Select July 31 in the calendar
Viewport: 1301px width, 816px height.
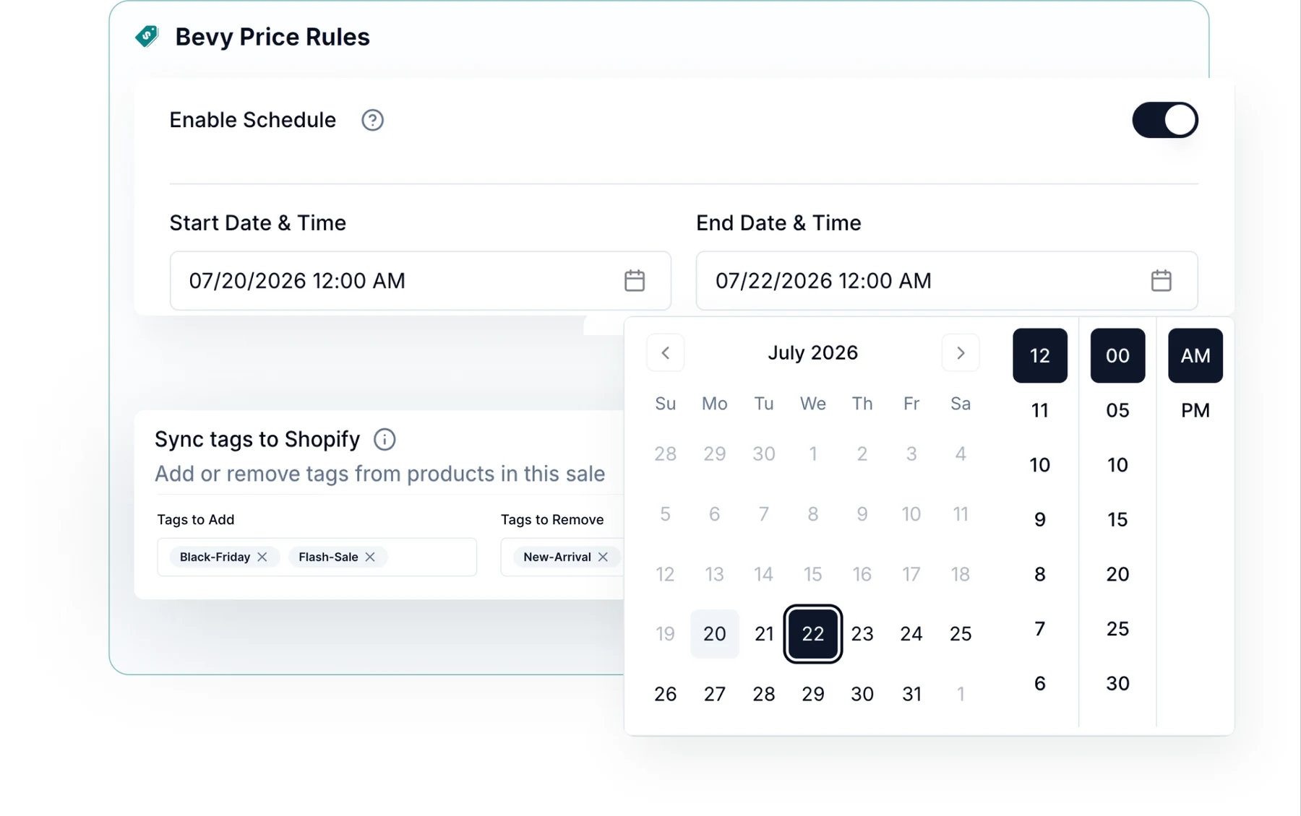click(x=911, y=694)
